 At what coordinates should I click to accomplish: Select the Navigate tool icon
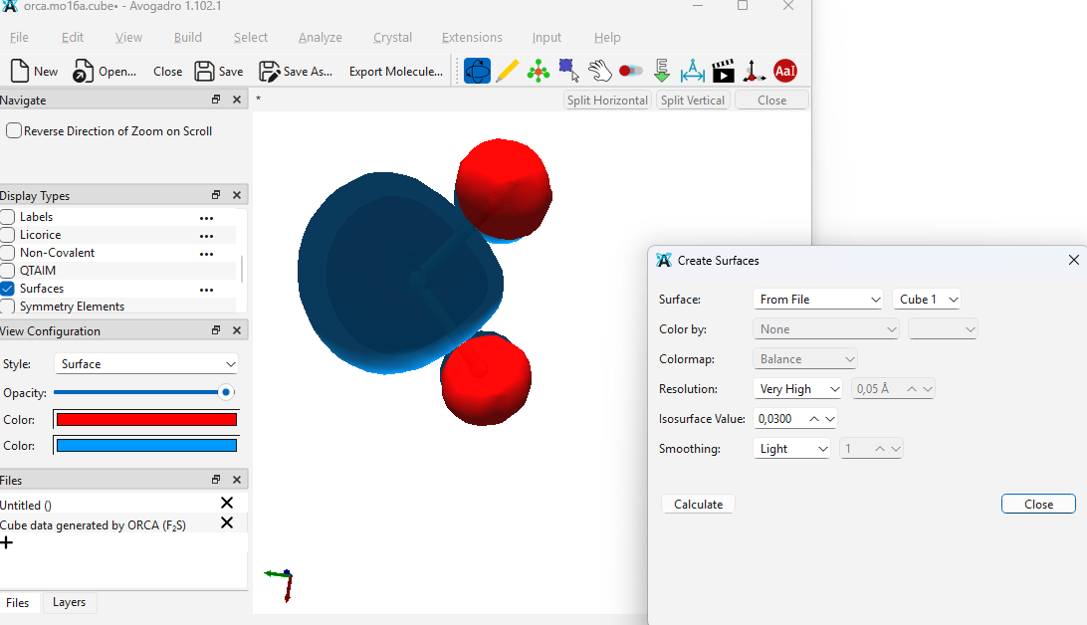click(x=477, y=71)
